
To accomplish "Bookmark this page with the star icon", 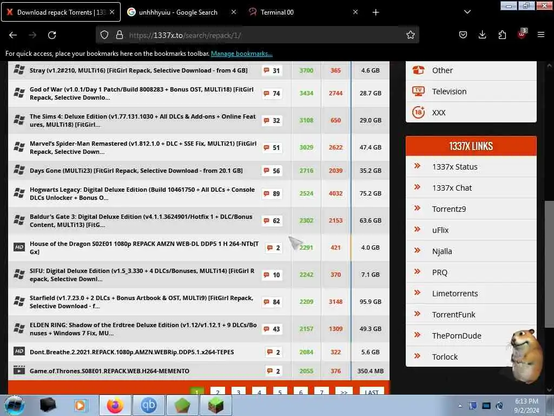I will 410,35.
